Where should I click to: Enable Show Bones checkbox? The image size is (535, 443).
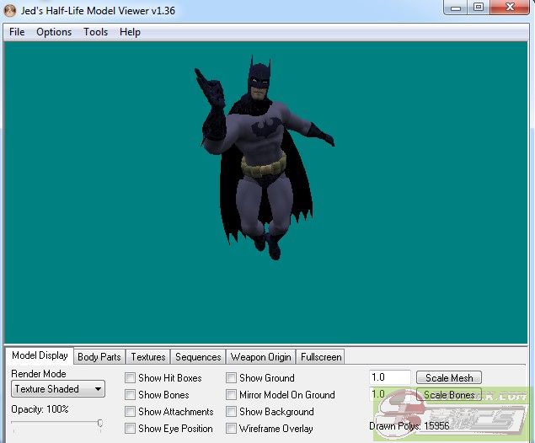[x=130, y=395]
